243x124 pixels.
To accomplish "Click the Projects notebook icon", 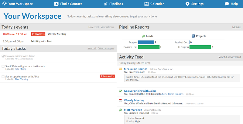I will point(193,36).
